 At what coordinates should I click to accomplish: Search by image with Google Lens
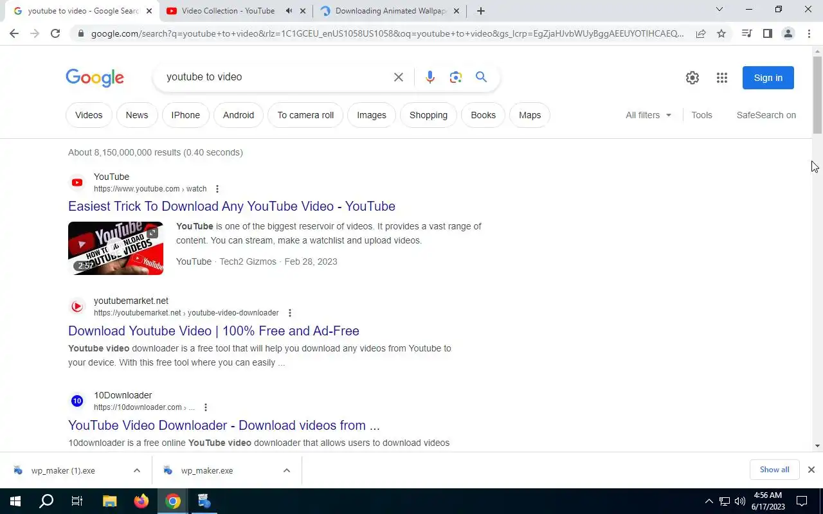pyautogui.click(x=456, y=77)
